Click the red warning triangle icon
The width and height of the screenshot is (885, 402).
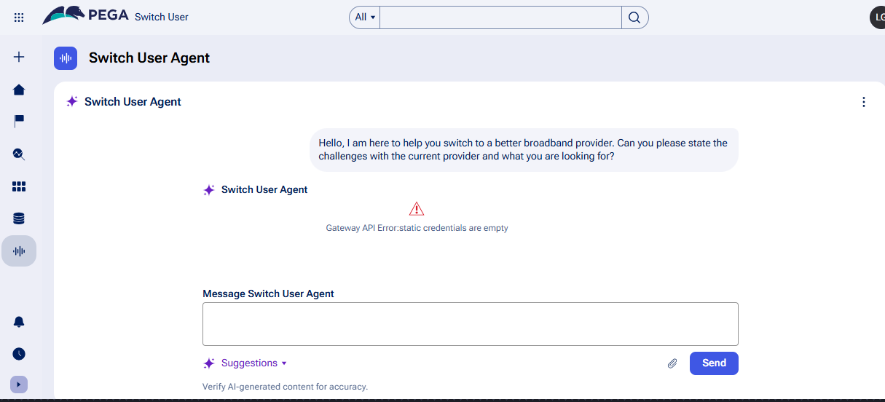coord(417,209)
